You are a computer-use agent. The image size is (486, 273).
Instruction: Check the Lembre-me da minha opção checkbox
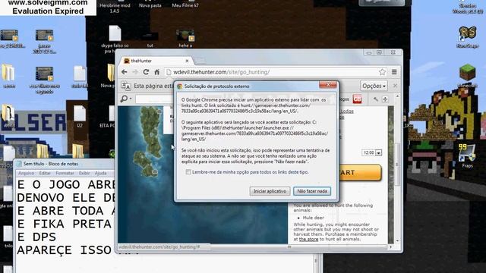point(188,172)
